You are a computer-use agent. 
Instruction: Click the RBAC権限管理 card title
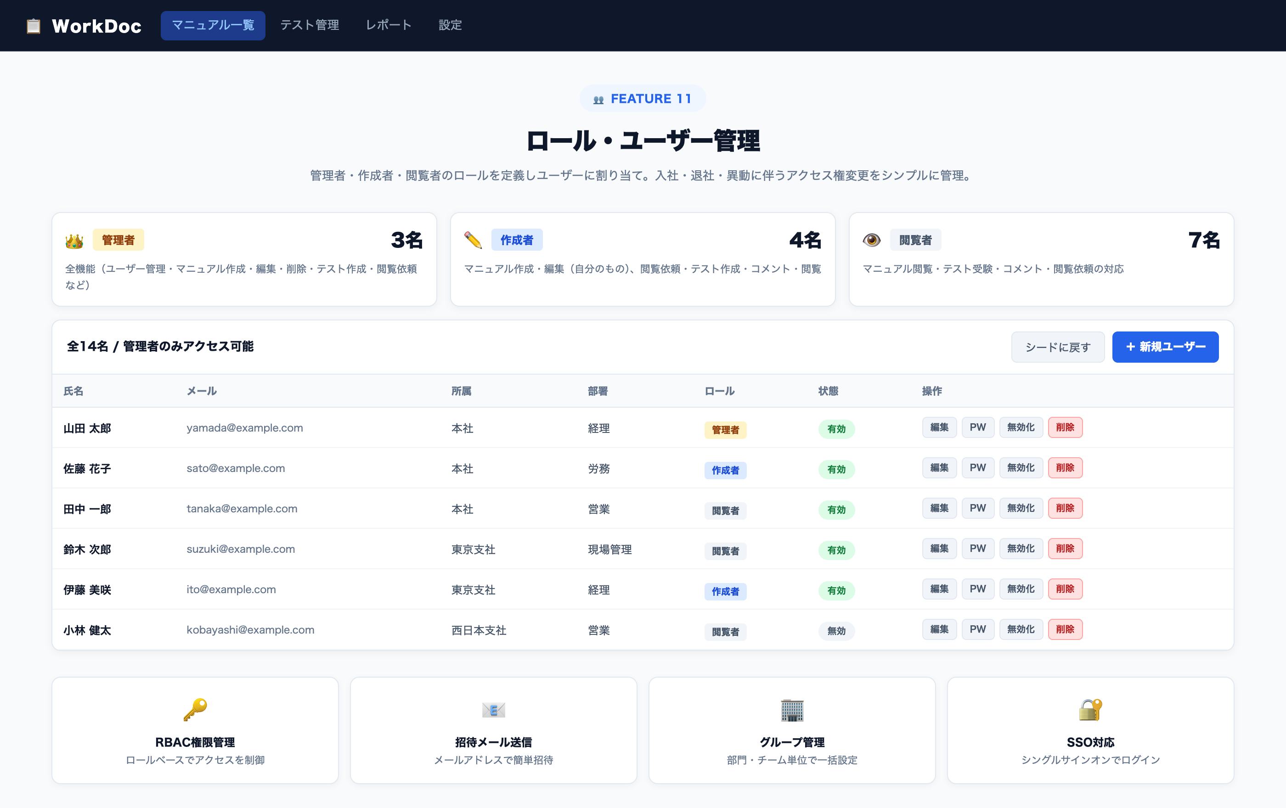(195, 742)
